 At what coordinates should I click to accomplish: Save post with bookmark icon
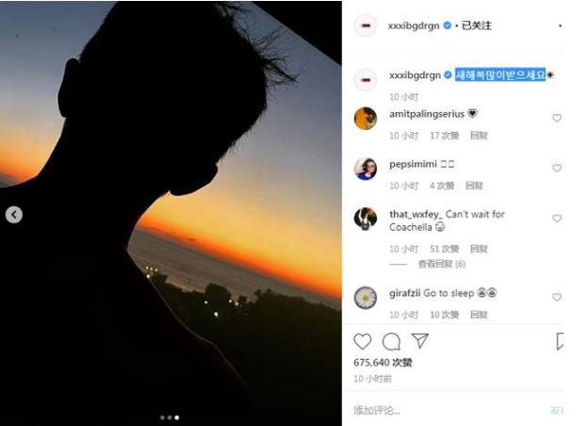(x=560, y=341)
